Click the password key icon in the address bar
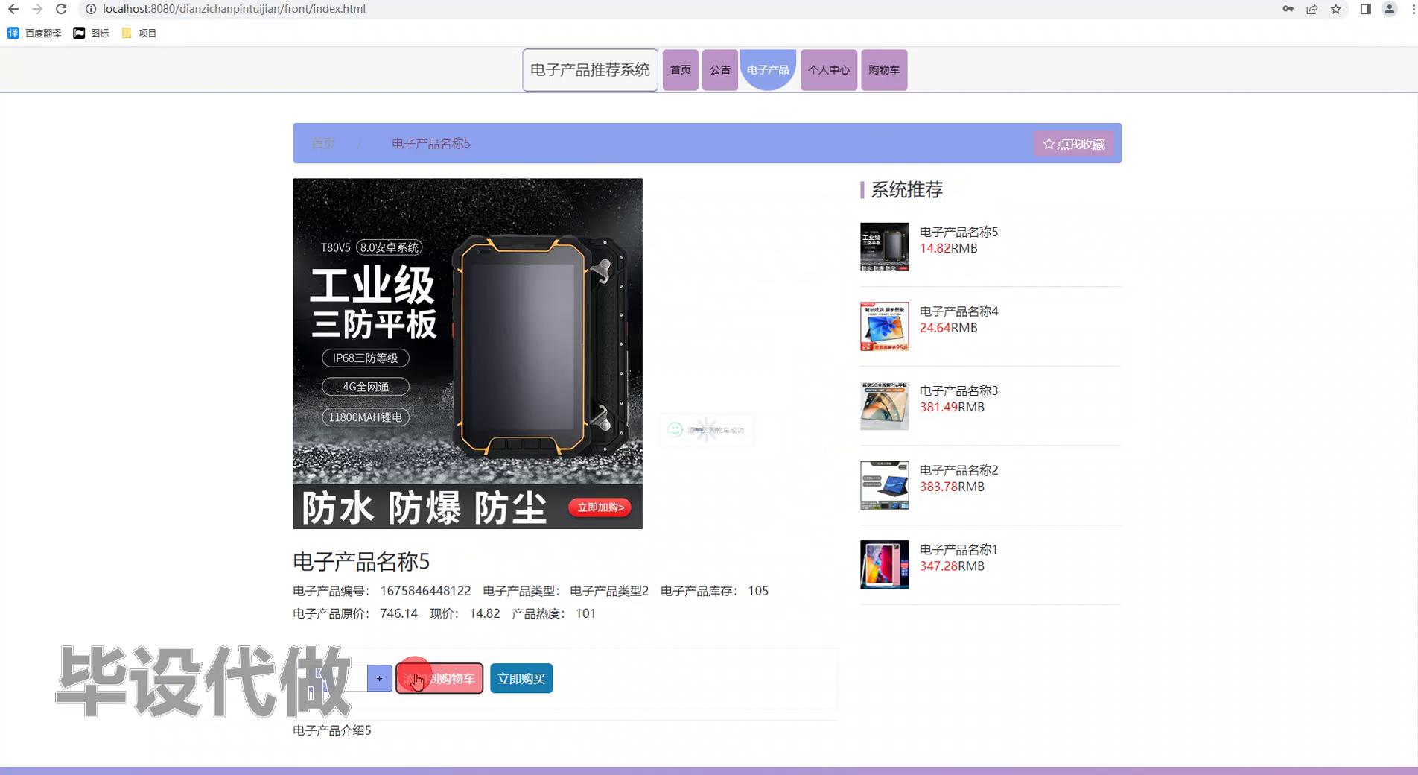 [x=1288, y=9]
